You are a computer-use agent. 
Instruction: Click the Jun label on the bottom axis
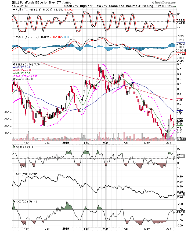coord(169,229)
